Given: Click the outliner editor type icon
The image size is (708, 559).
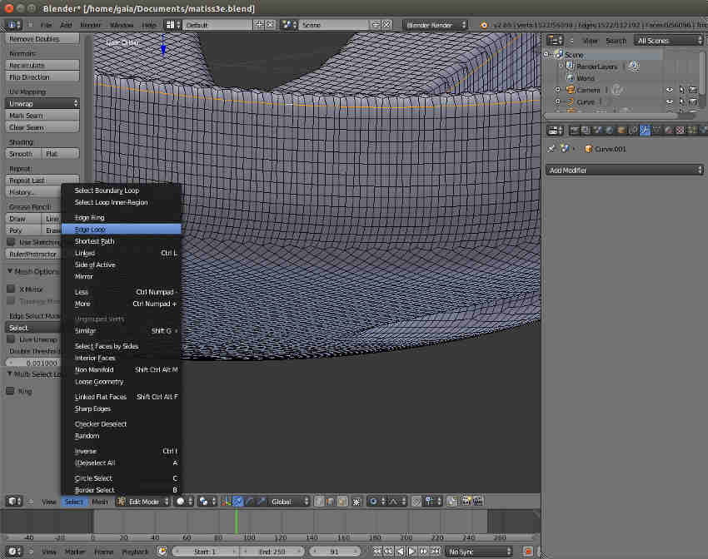Looking at the screenshot, I should click(x=555, y=40).
